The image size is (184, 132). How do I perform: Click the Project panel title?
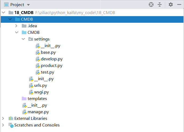[x=17, y=5]
